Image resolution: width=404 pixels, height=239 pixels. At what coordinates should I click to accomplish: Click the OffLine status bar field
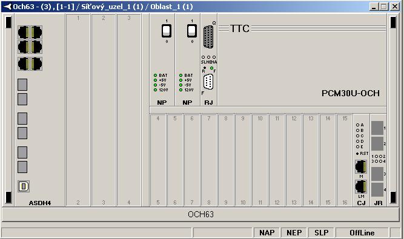[x=362, y=232]
